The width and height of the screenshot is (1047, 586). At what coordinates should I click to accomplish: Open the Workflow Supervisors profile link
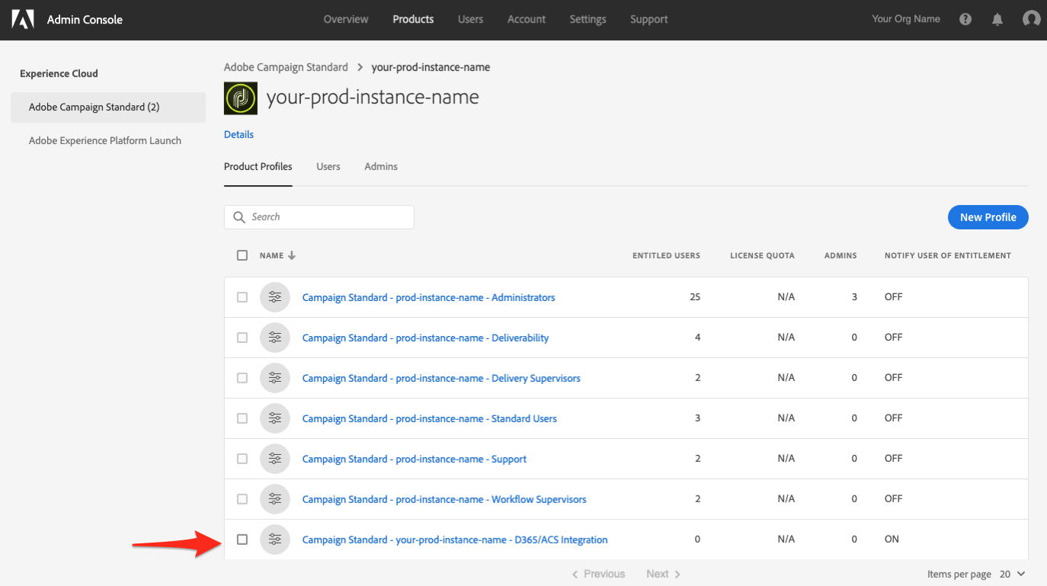[444, 499]
